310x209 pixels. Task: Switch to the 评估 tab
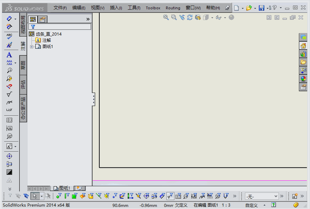point(23,85)
